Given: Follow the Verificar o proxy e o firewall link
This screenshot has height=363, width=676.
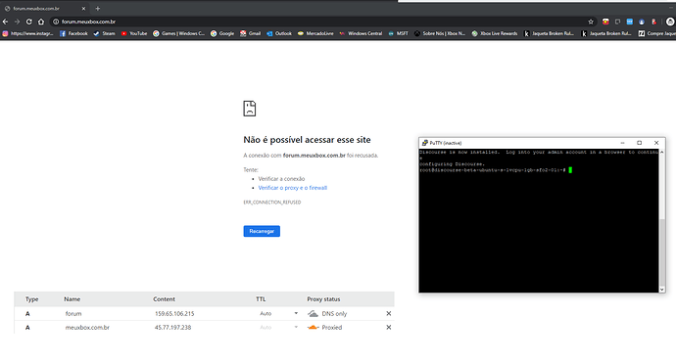Looking at the screenshot, I should pyautogui.click(x=292, y=188).
